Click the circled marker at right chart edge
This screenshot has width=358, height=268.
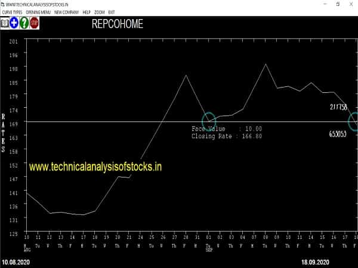(x=354, y=121)
